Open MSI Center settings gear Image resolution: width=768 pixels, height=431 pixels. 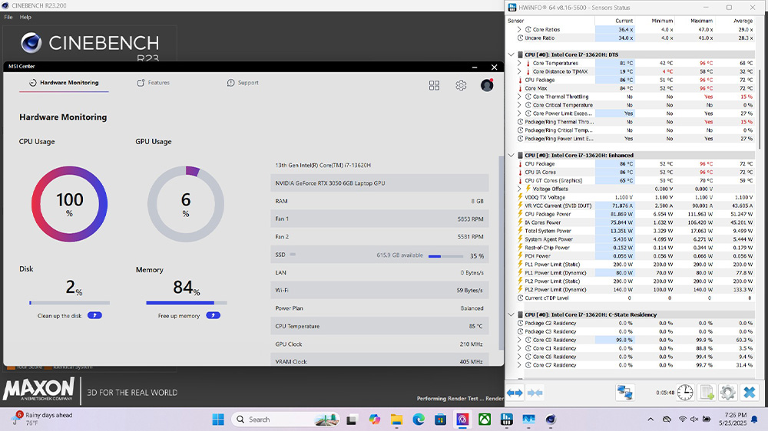coord(461,86)
